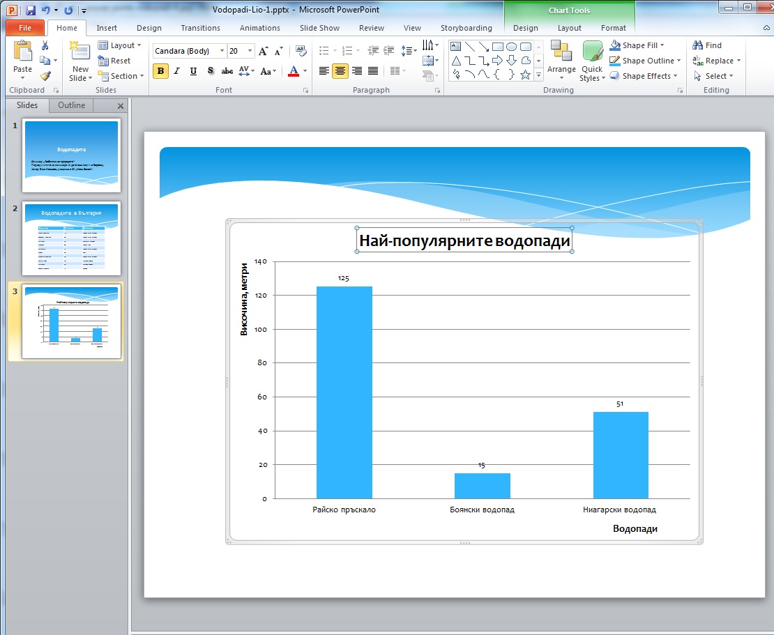Open the slide Layout dropdown

(x=119, y=45)
